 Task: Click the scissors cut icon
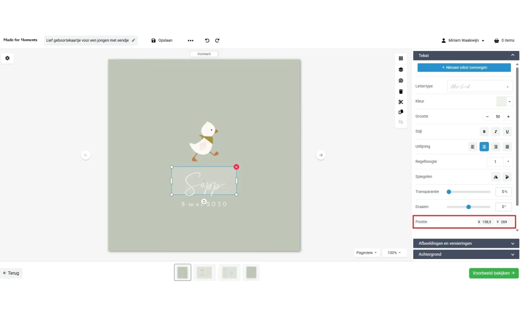400,102
